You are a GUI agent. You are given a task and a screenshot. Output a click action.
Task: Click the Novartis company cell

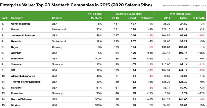tap(16, 41)
